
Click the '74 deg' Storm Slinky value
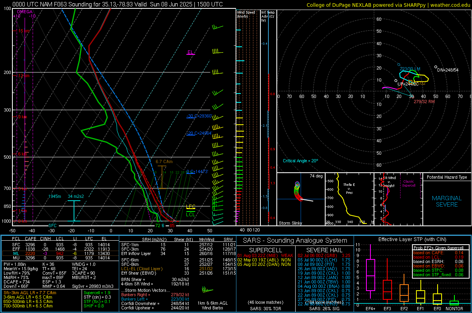pyautogui.click(x=316, y=176)
